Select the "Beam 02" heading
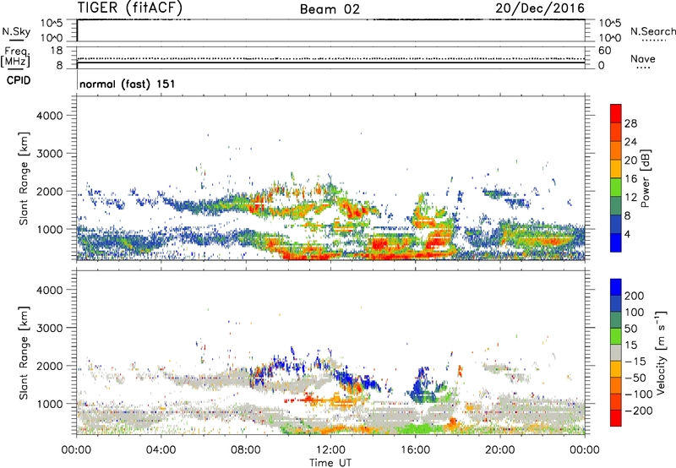Viewport: 676px width, 468px height. click(330, 9)
